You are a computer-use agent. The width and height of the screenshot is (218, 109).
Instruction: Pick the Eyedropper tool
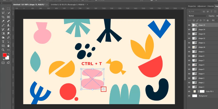click(3, 21)
